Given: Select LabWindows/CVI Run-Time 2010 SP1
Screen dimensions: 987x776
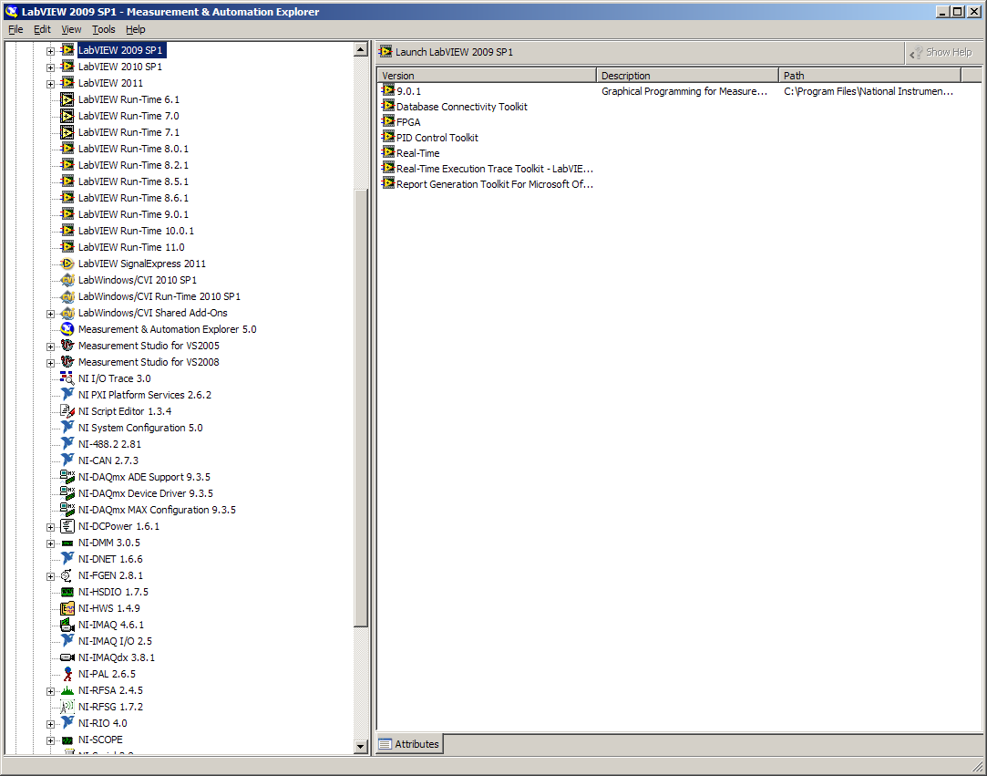Looking at the screenshot, I should [159, 296].
